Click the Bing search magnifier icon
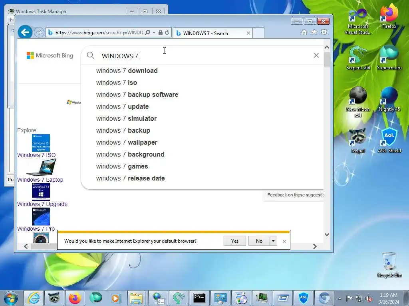 pos(91,55)
